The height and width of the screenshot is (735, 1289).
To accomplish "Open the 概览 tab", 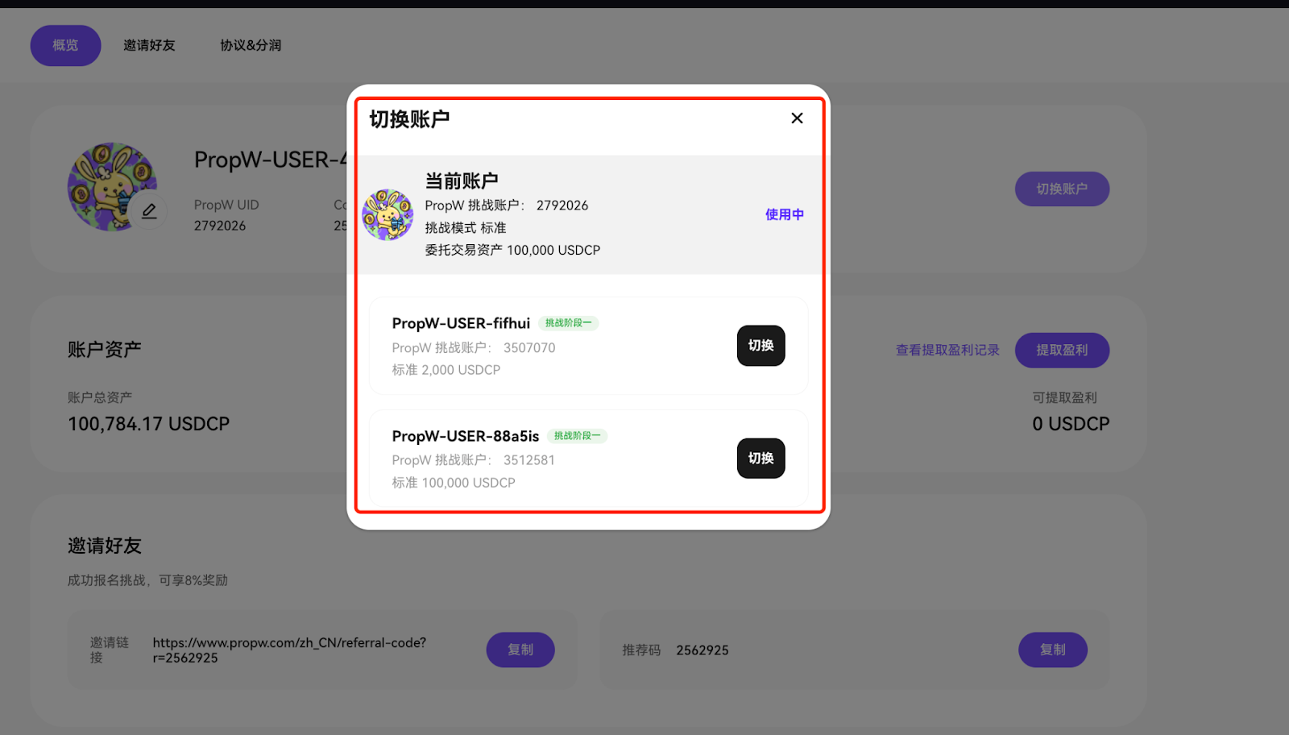I will click(66, 45).
